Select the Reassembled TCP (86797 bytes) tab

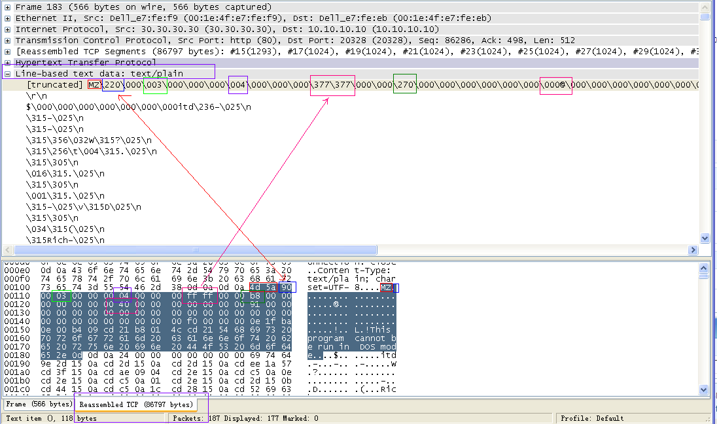click(136, 404)
